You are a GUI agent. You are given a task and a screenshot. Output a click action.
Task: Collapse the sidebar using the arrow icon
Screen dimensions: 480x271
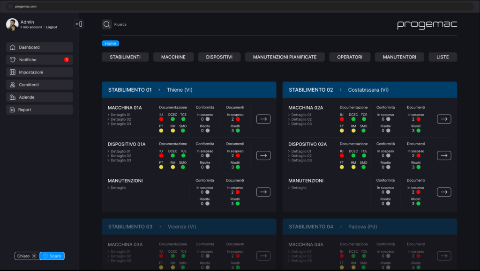pyautogui.click(x=79, y=24)
